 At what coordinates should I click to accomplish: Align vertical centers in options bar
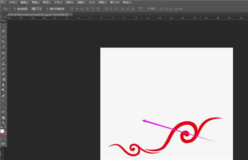[x=77, y=9]
